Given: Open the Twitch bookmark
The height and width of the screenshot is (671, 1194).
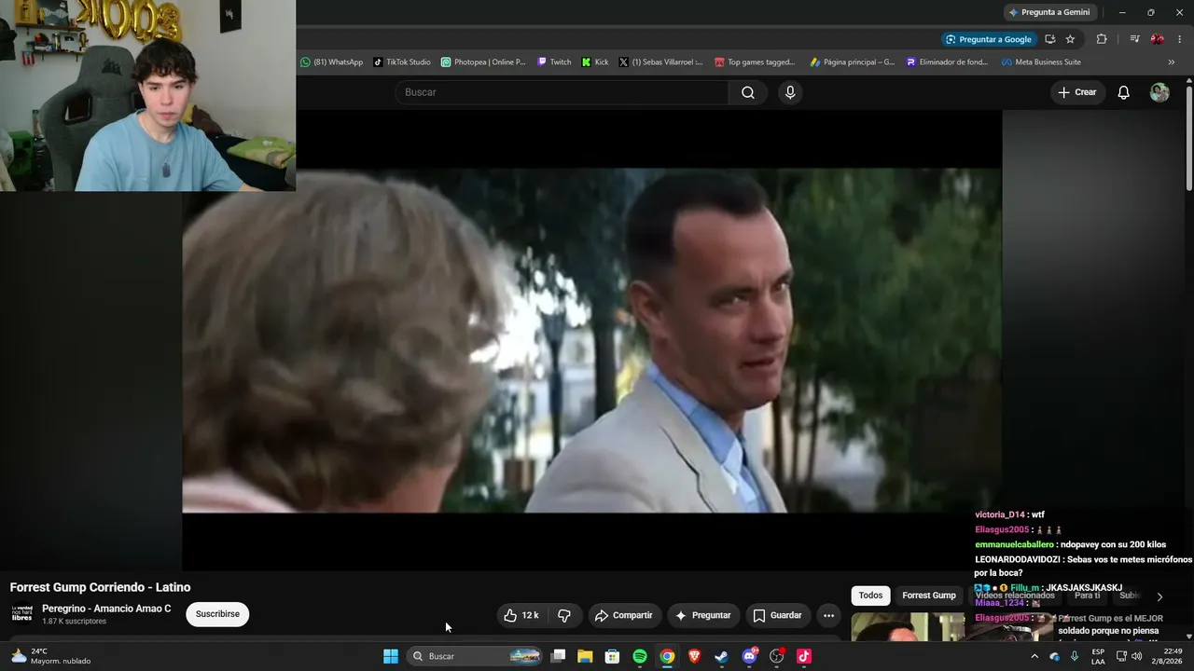Looking at the screenshot, I should [554, 62].
